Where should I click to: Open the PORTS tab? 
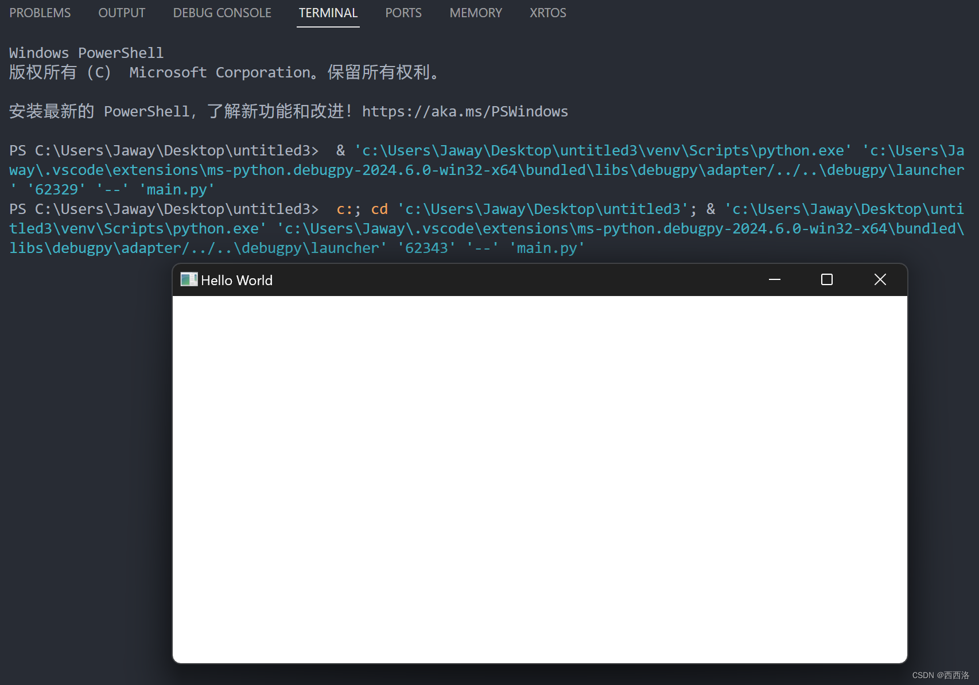pyautogui.click(x=403, y=13)
